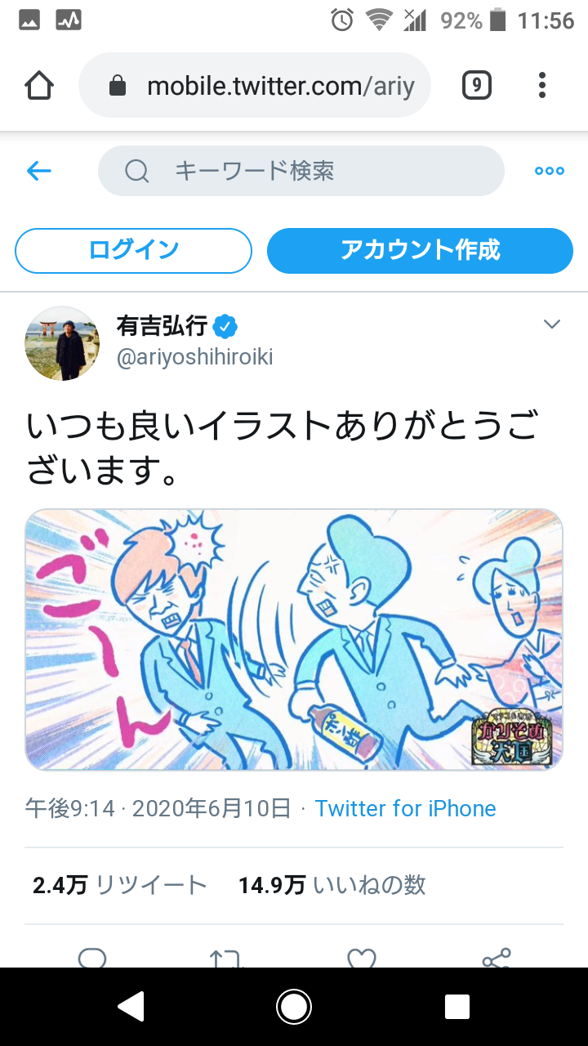The width and height of the screenshot is (588, 1046).
Task: Open 有吉弘行 profile avatar photo
Action: pyautogui.click(x=62, y=343)
